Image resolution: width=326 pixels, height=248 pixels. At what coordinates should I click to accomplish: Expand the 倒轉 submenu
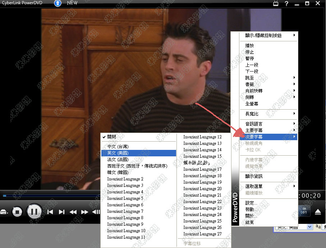268,97
